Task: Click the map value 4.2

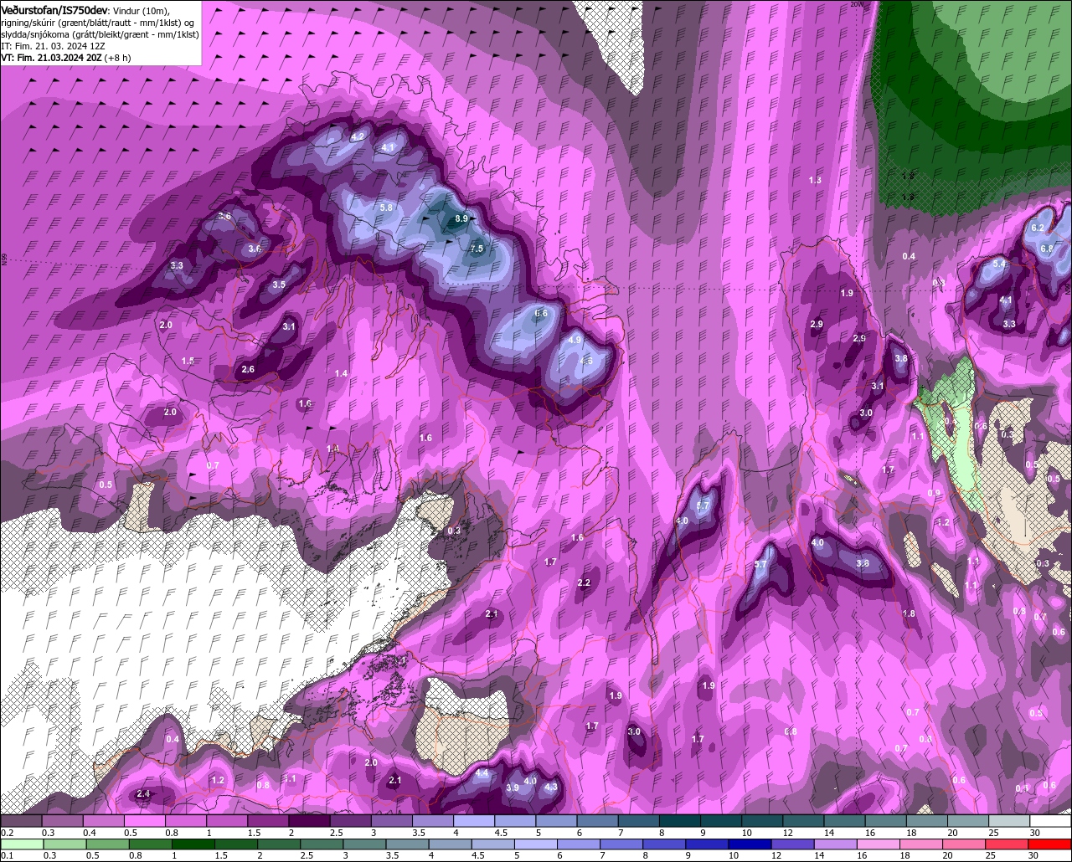Action: [x=358, y=136]
